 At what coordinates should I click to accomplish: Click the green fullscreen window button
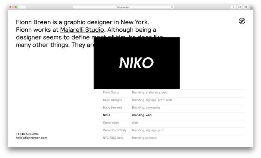point(16,7)
